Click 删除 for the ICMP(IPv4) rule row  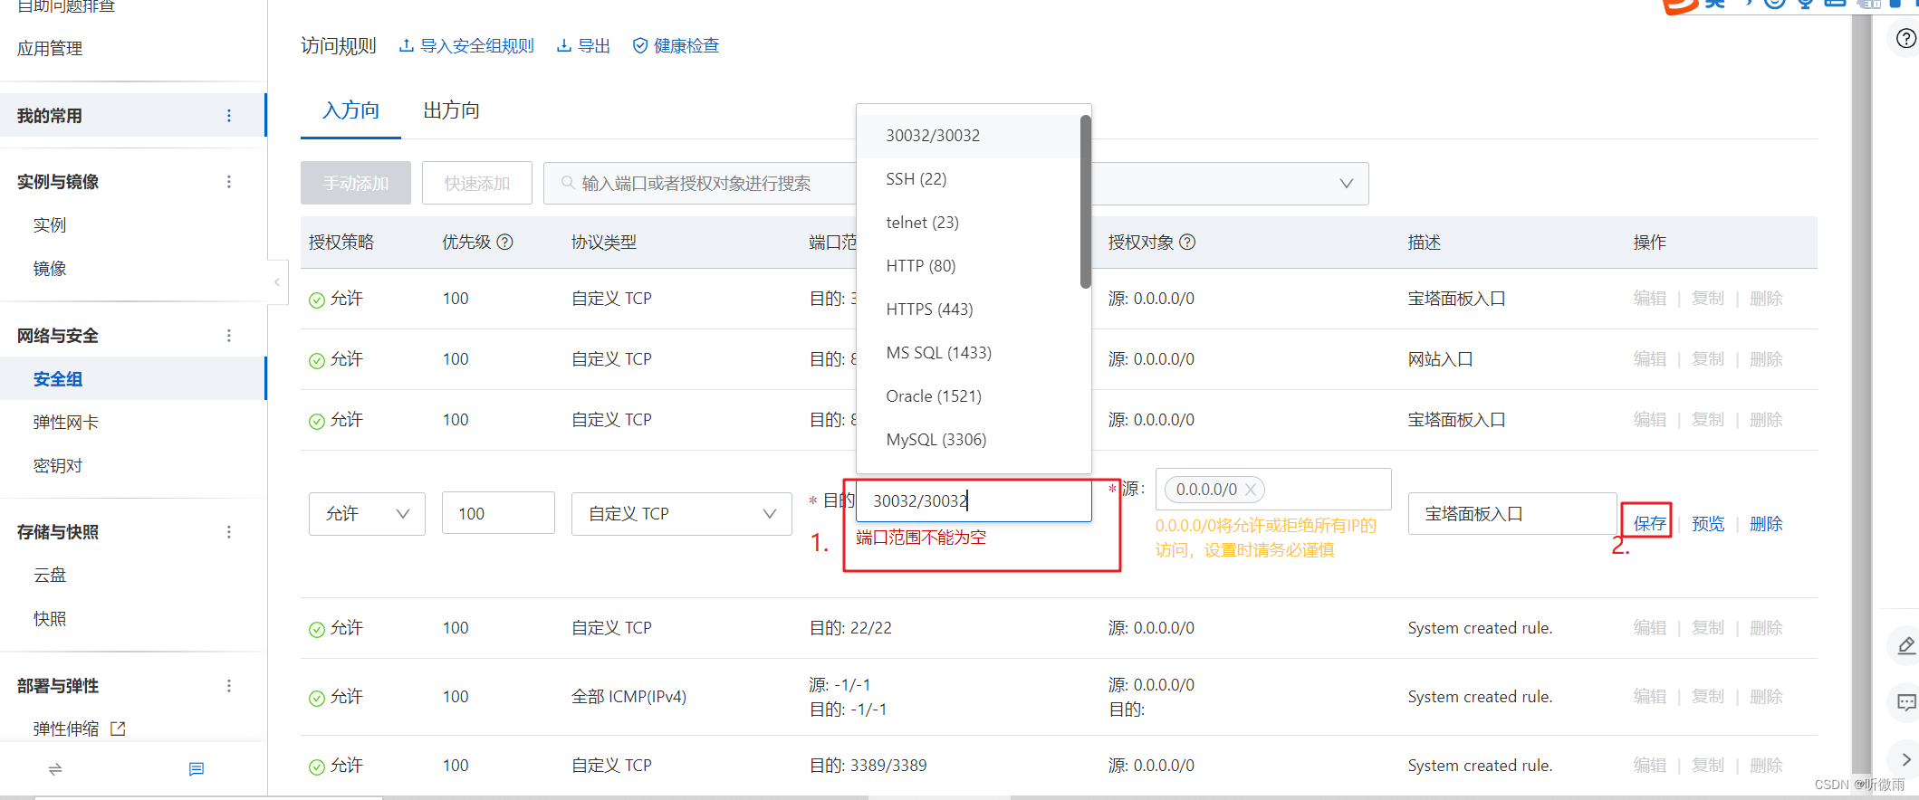click(1766, 697)
